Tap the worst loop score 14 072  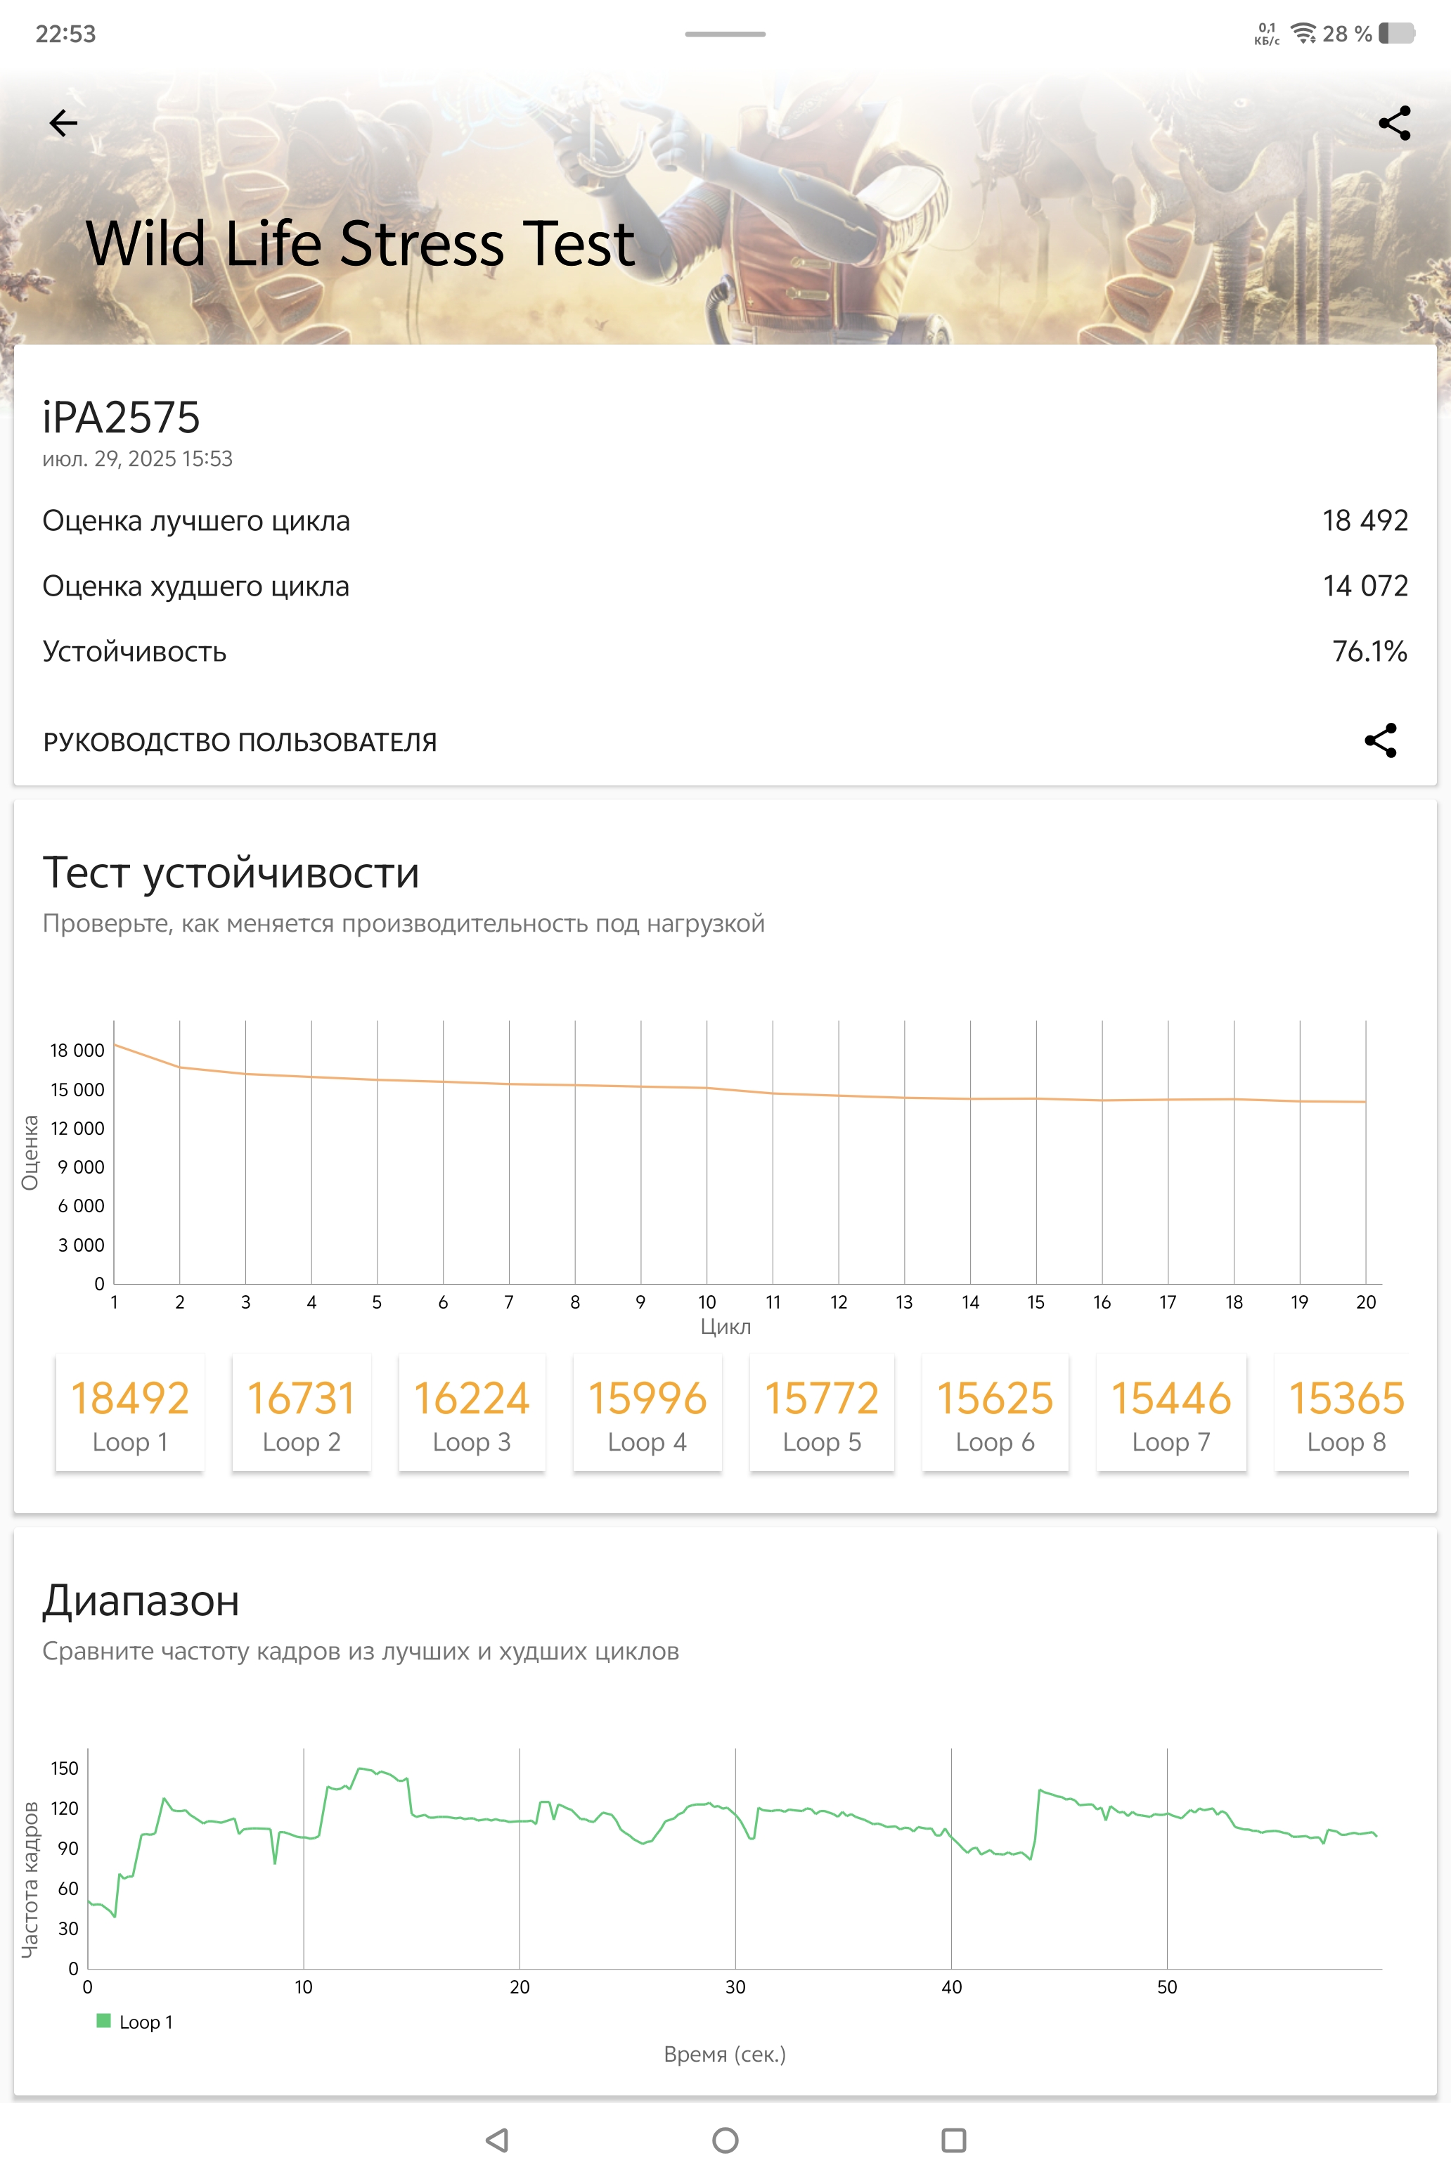1365,586
